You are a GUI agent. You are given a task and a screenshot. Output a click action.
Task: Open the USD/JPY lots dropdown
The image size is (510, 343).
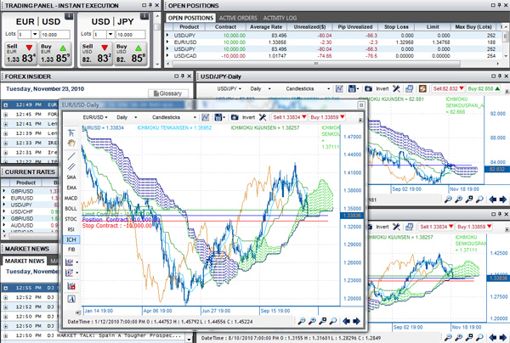coord(110,35)
